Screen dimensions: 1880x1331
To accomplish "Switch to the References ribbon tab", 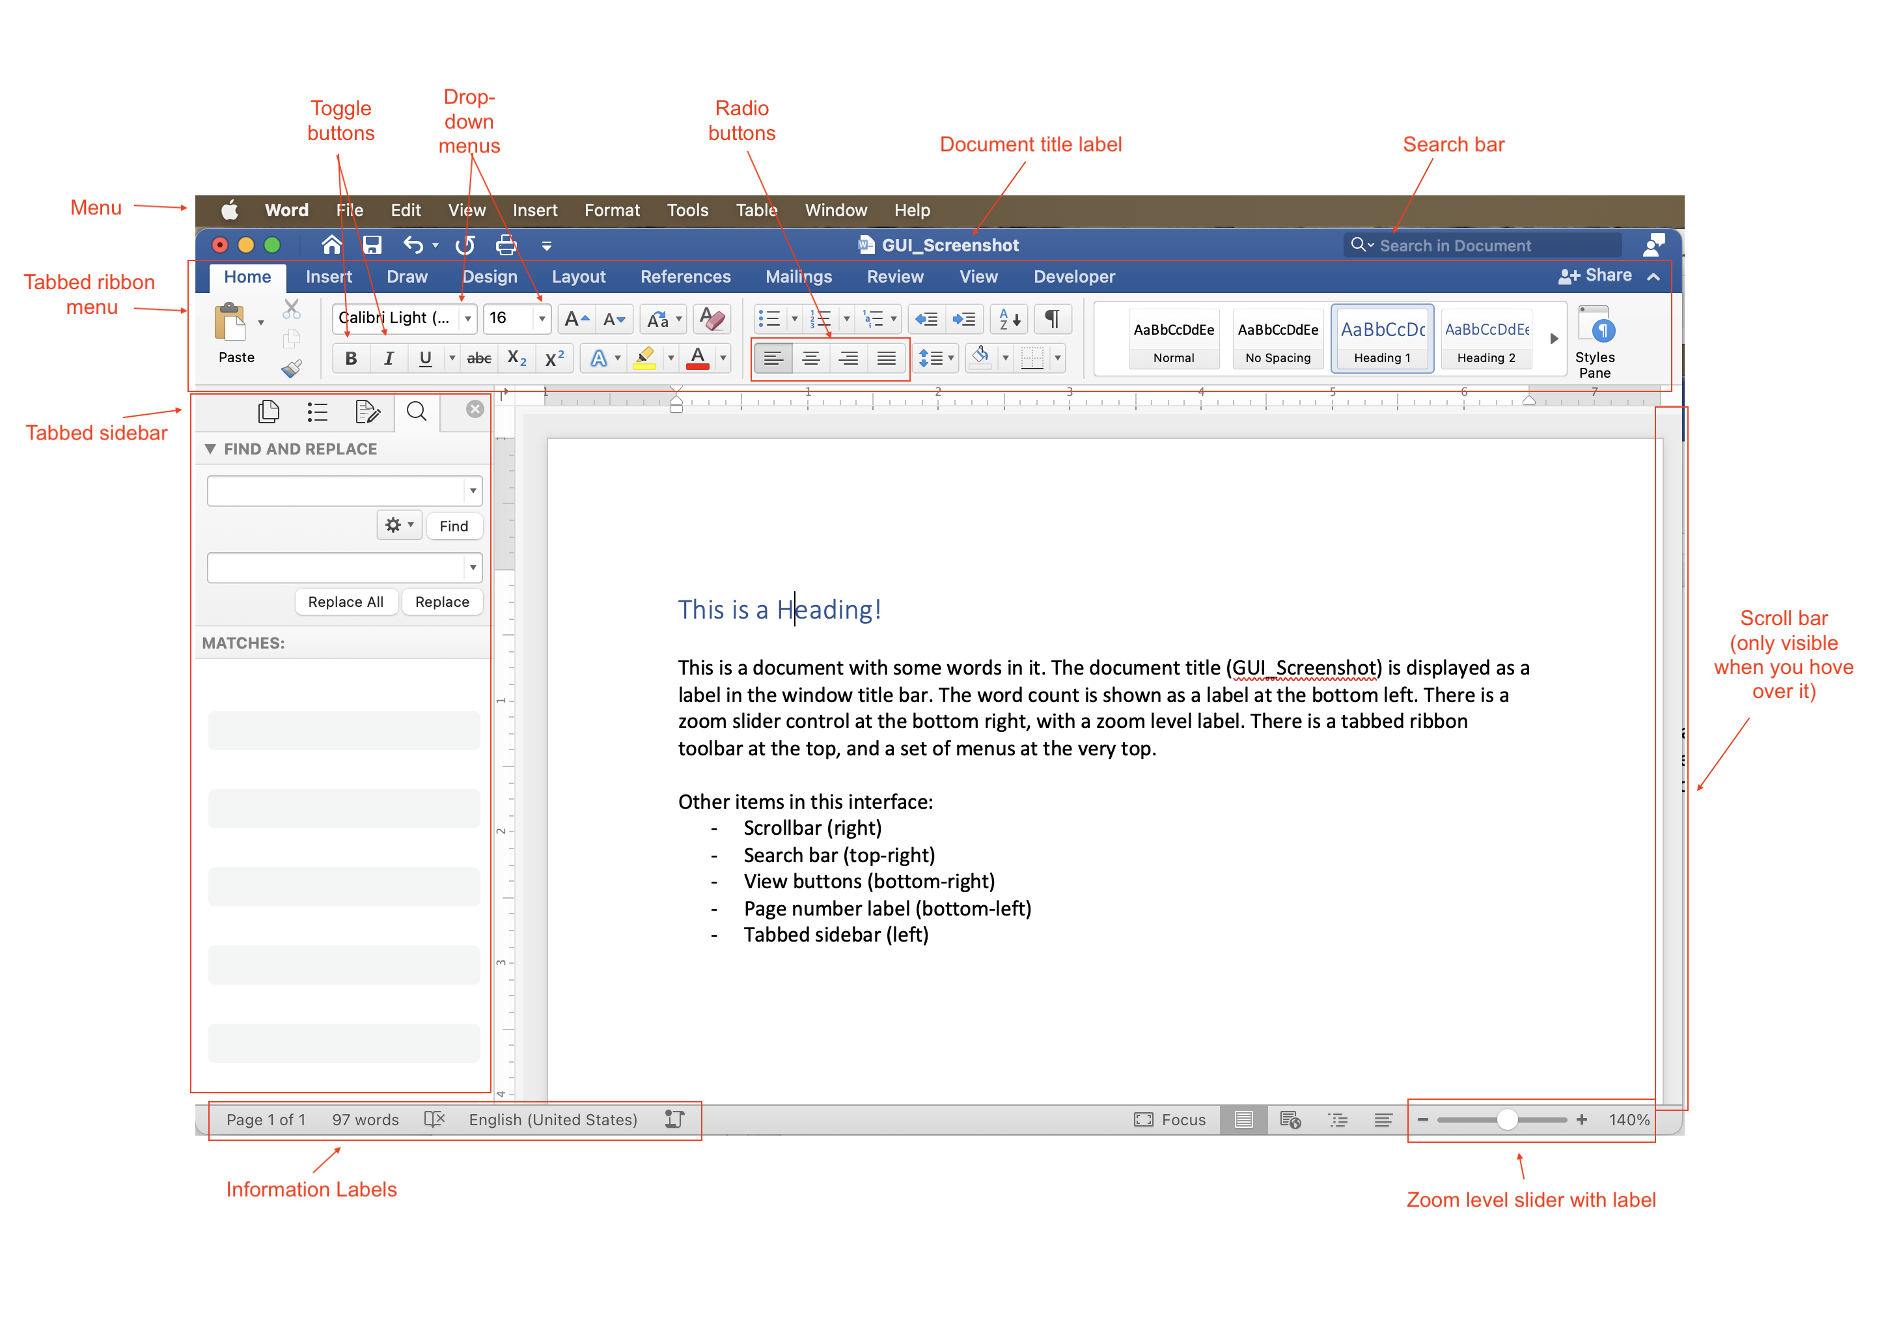I will (x=685, y=277).
